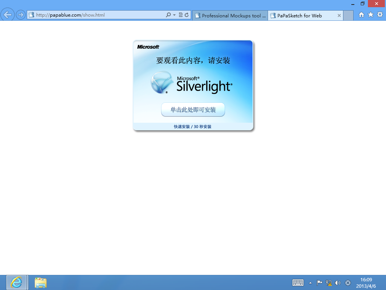
Task: Click the search magnifier in address bar
Action: click(168, 15)
